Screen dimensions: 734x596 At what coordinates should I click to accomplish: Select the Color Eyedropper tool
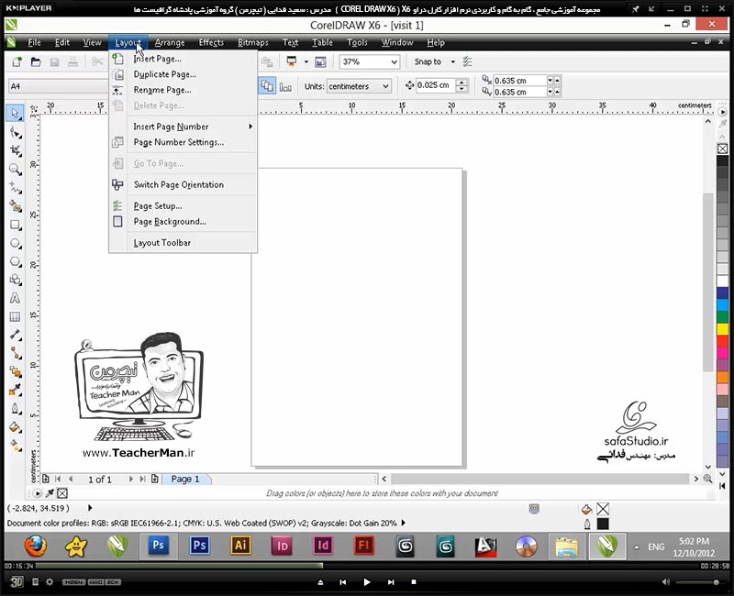click(x=15, y=390)
